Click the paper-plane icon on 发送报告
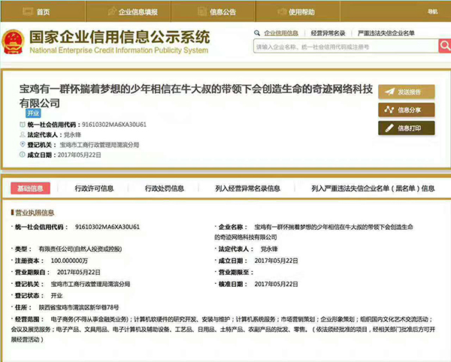This screenshot has width=451, height=362. [x=389, y=92]
